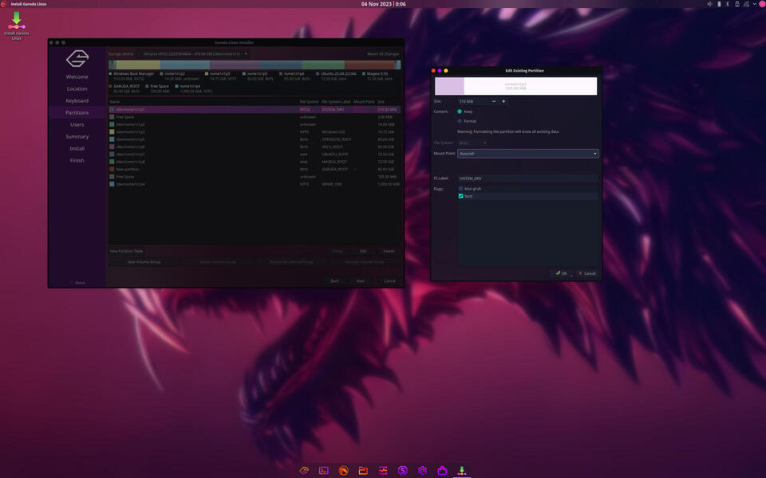Go to the Welcome step in installer sidebar
This screenshot has height=478, width=766.
point(77,77)
